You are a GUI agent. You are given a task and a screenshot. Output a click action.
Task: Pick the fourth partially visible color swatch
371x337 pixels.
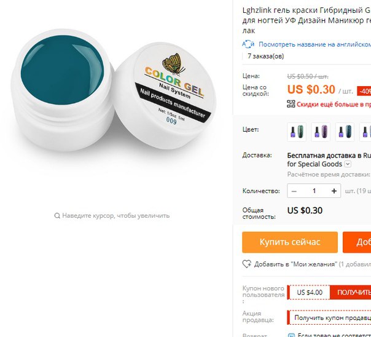click(x=365, y=132)
